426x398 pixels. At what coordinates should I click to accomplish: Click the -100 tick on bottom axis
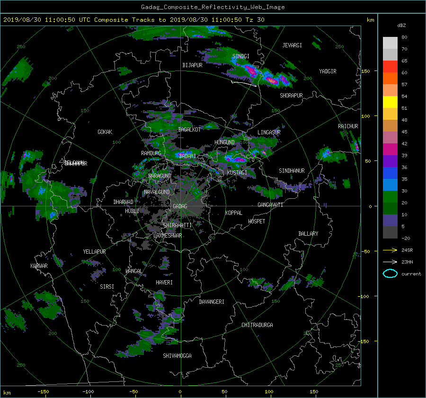click(88, 391)
